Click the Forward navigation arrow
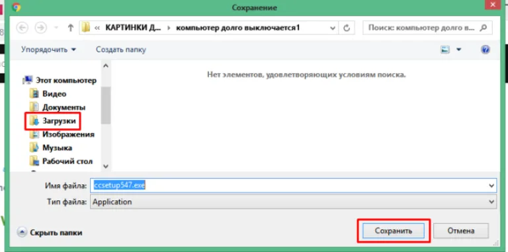The image size is (508, 252). pyautogui.click(x=40, y=28)
